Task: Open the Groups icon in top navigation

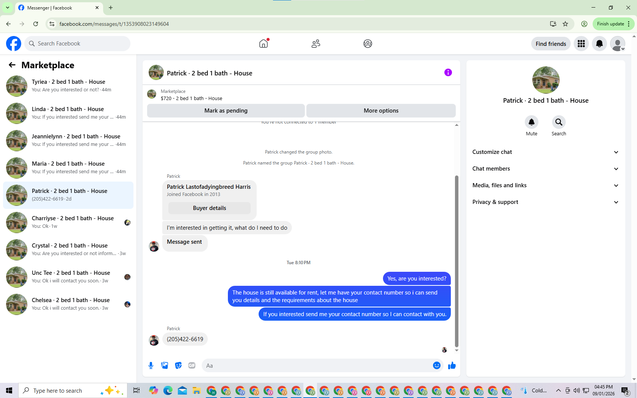Action: (368, 44)
